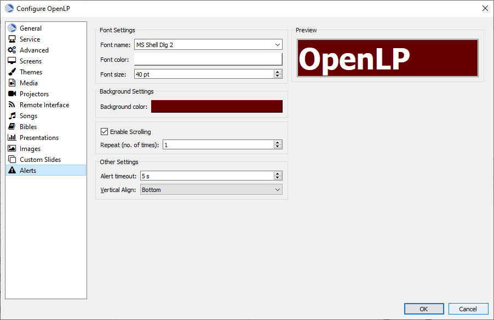Select Bibles in the sidebar list

45,126
